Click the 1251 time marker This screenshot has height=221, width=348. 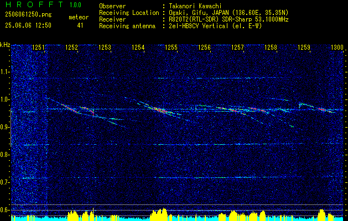38,48
